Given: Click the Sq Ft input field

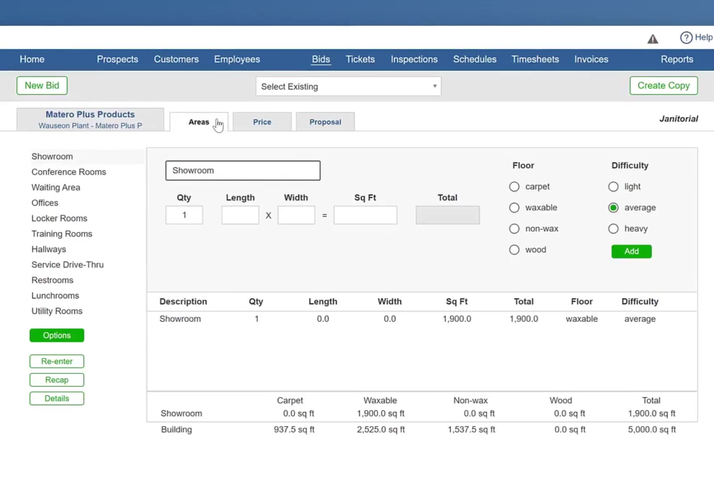Looking at the screenshot, I should (x=365, y=215).
